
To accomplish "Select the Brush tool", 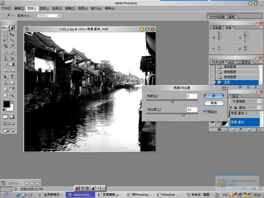I will click(12, 53).
